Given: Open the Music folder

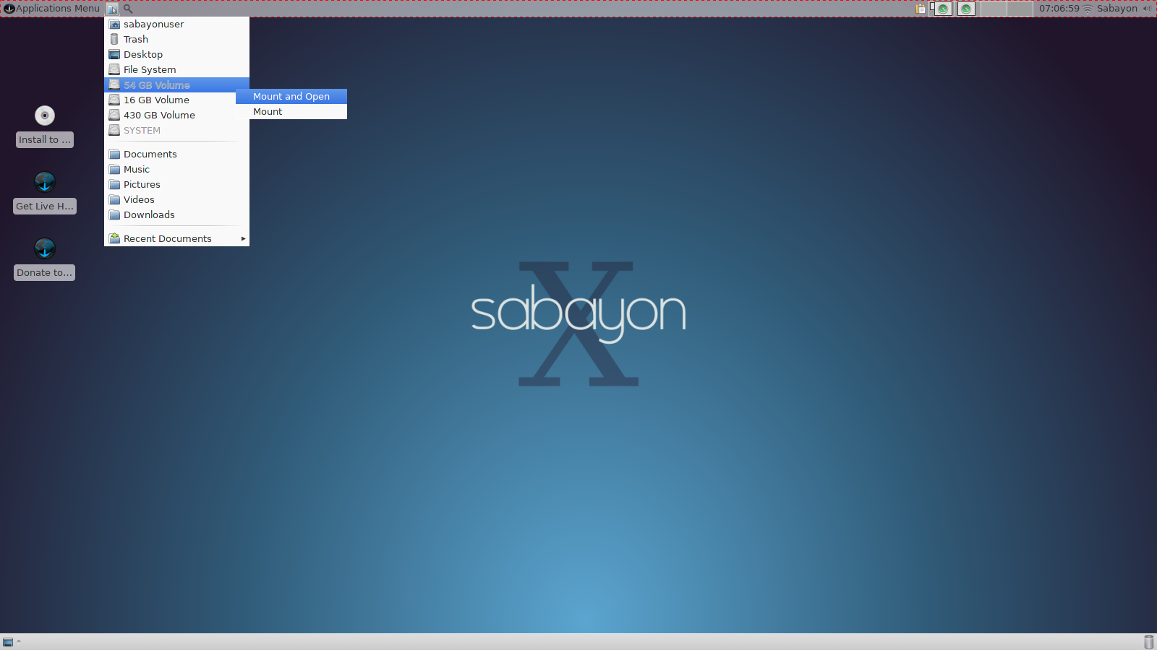Looking at the screenshot, I should click(176, 169).
